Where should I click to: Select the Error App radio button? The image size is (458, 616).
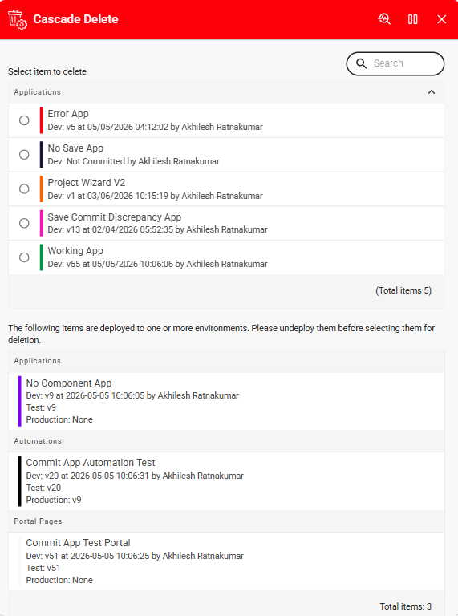(24, 120)
